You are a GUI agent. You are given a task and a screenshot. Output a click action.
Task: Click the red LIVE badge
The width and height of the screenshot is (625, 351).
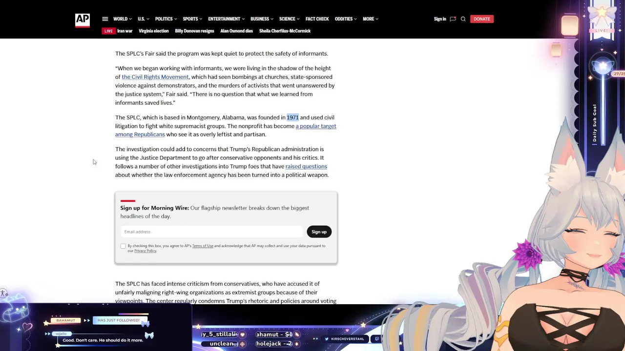108,31
